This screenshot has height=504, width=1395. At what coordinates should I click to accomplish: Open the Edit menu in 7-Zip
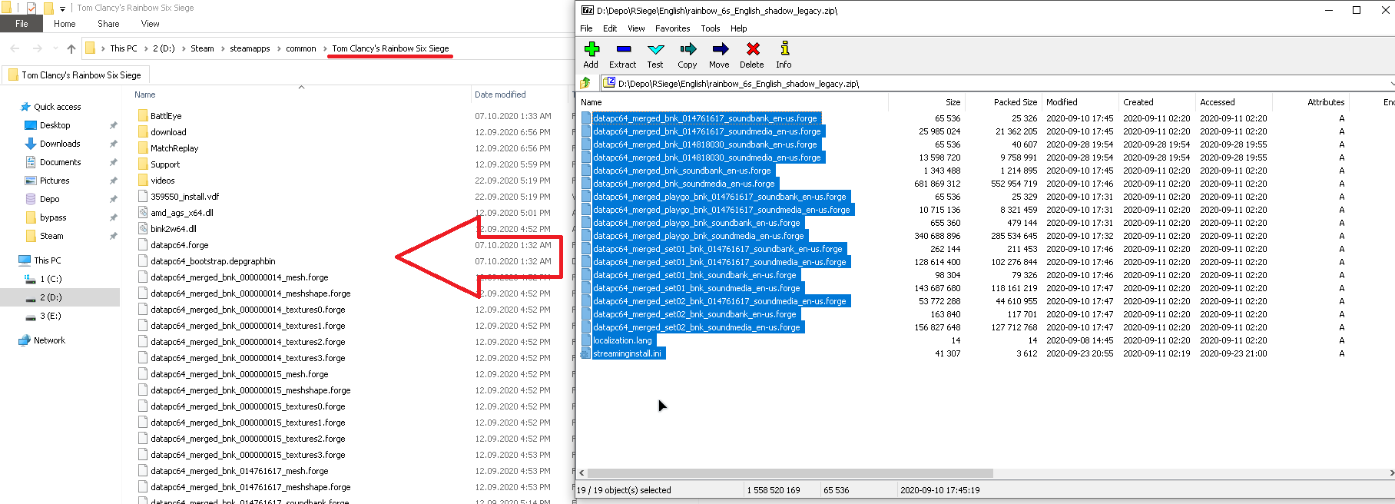coord(610,28)
